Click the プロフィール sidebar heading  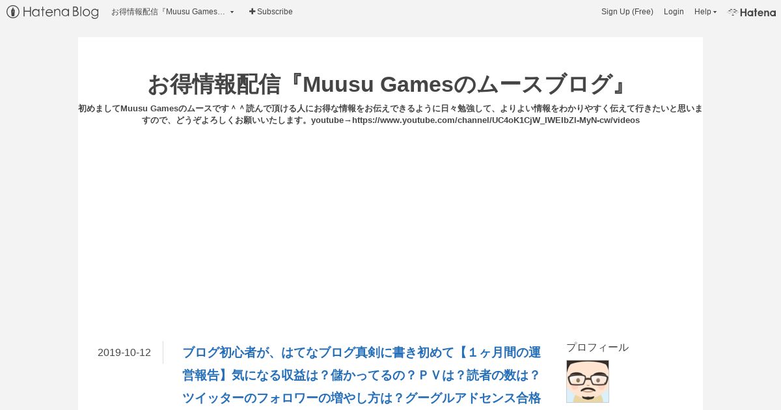click(x=597, y=348)
